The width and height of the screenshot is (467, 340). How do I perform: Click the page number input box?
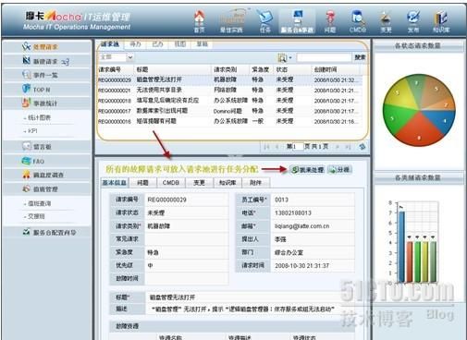tap(298, 147)
